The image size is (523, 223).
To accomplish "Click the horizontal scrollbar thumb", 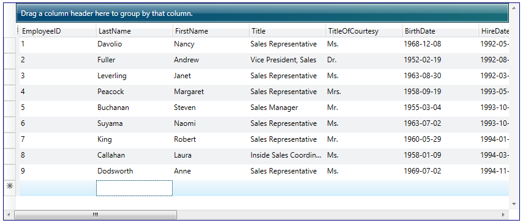I will point(96,214).
